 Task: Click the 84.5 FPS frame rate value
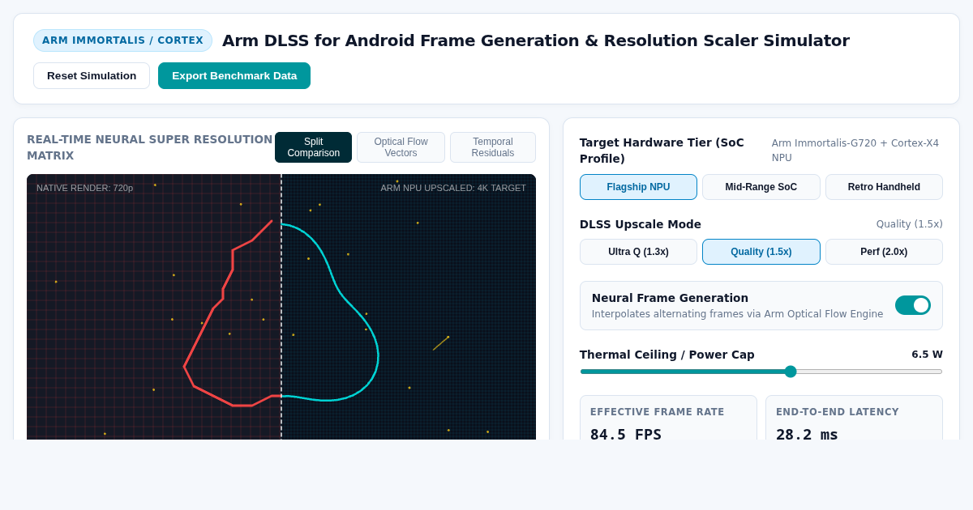click(x=626, y=435)
